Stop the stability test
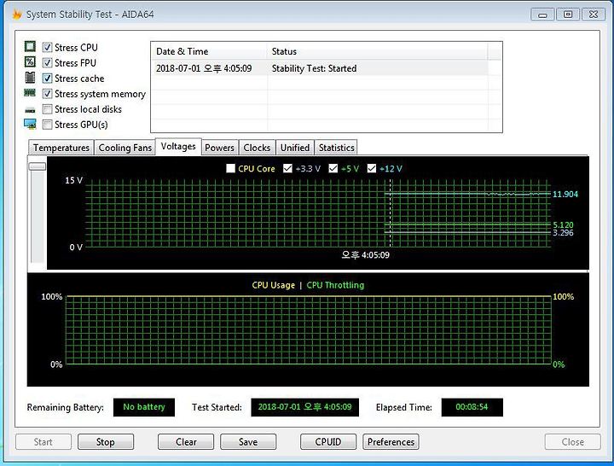The image size is (614, 466). (106, 442)
